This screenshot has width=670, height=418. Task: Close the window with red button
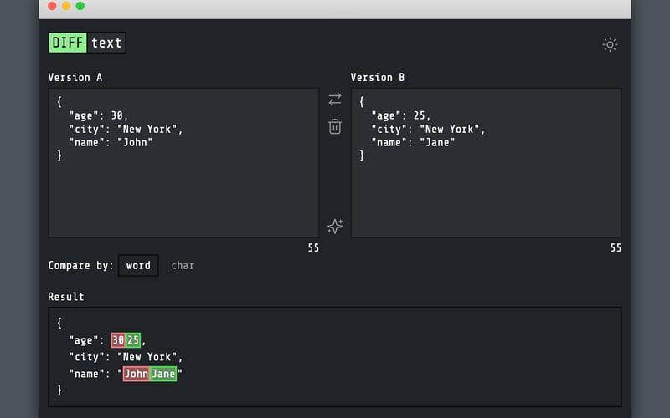click(52, 6)
